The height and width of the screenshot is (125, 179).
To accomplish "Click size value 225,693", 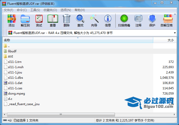I will coord(168,67).
